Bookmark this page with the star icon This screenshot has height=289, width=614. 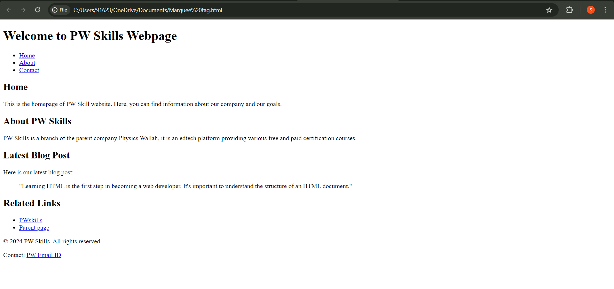click(549, 10)
